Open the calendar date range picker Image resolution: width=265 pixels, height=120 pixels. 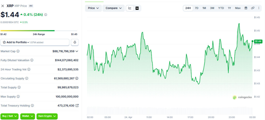[246, 8]
